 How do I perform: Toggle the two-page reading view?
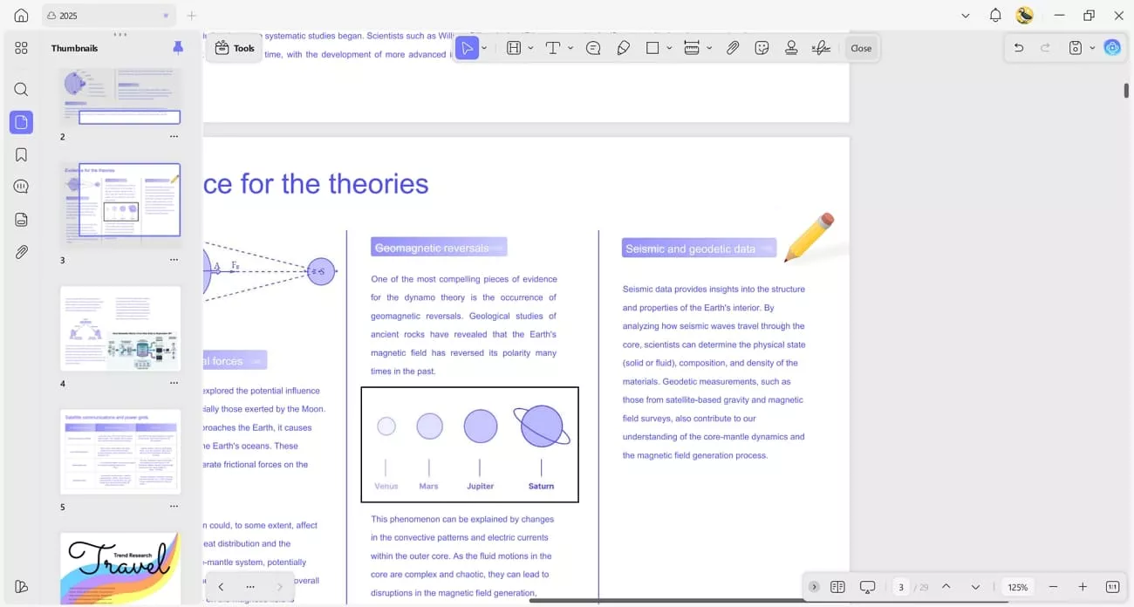[837, 587]
